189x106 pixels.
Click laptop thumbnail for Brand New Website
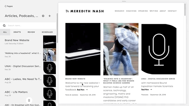[x=50, y=42]
